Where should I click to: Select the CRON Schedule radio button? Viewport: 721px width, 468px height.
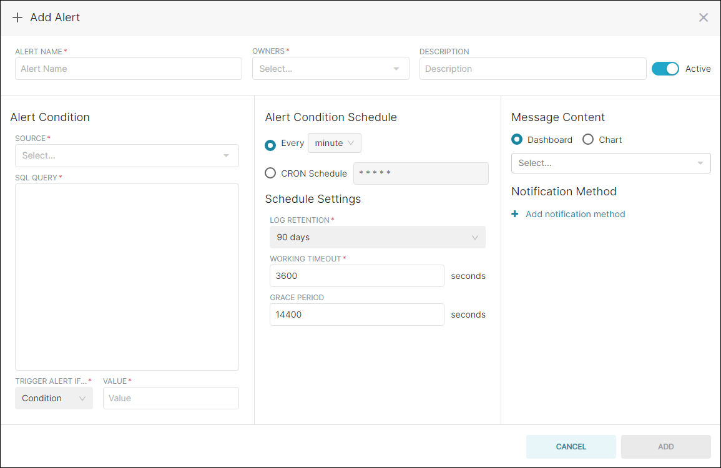pyautogui.click(x=270, y=173)
